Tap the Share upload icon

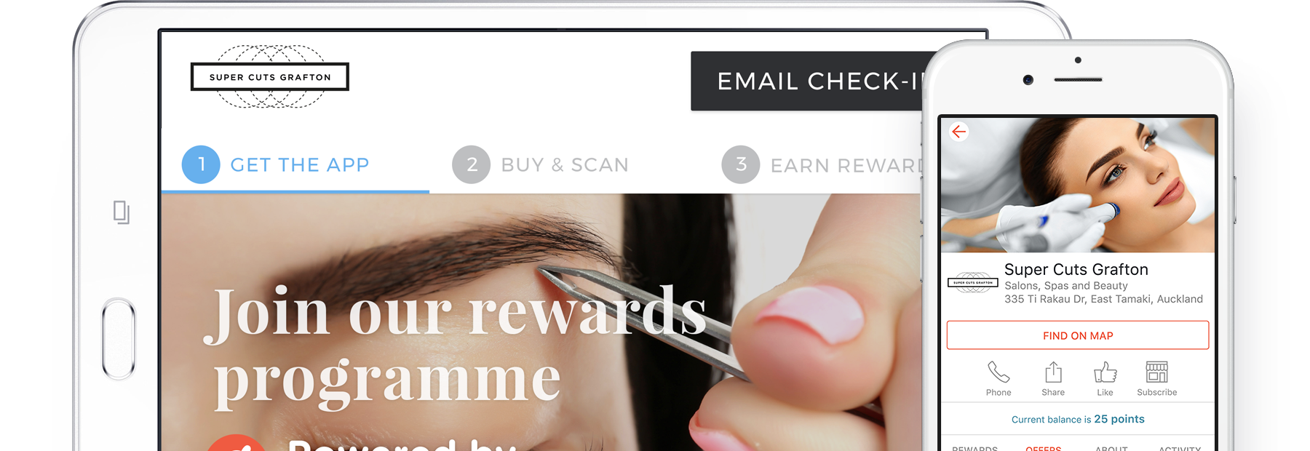coord(1053,372)
